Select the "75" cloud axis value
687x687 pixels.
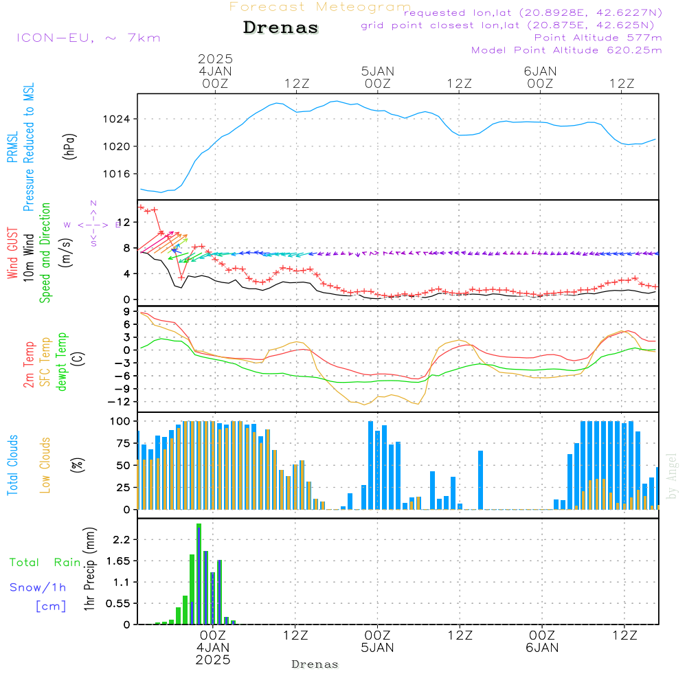click(124, 443)
